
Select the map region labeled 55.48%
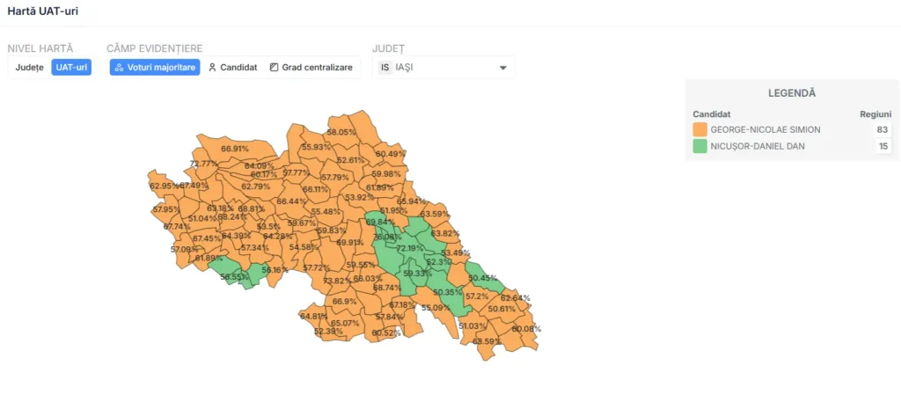pyautogui.click(x=326, y=212)
